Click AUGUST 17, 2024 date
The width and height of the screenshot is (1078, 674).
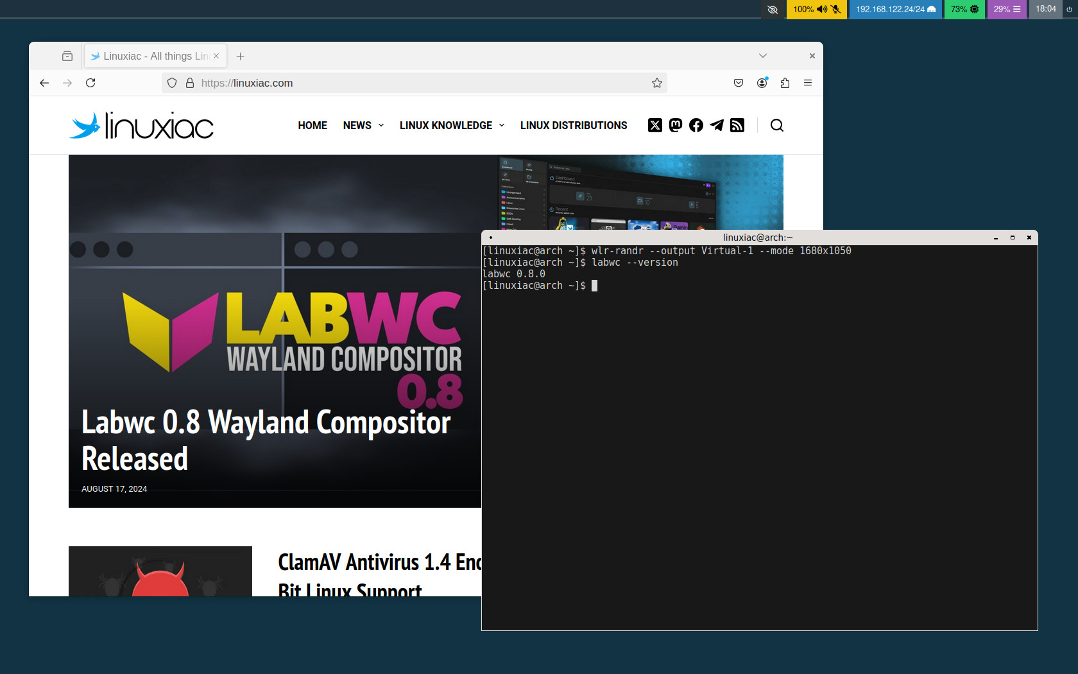click(114, 489)
